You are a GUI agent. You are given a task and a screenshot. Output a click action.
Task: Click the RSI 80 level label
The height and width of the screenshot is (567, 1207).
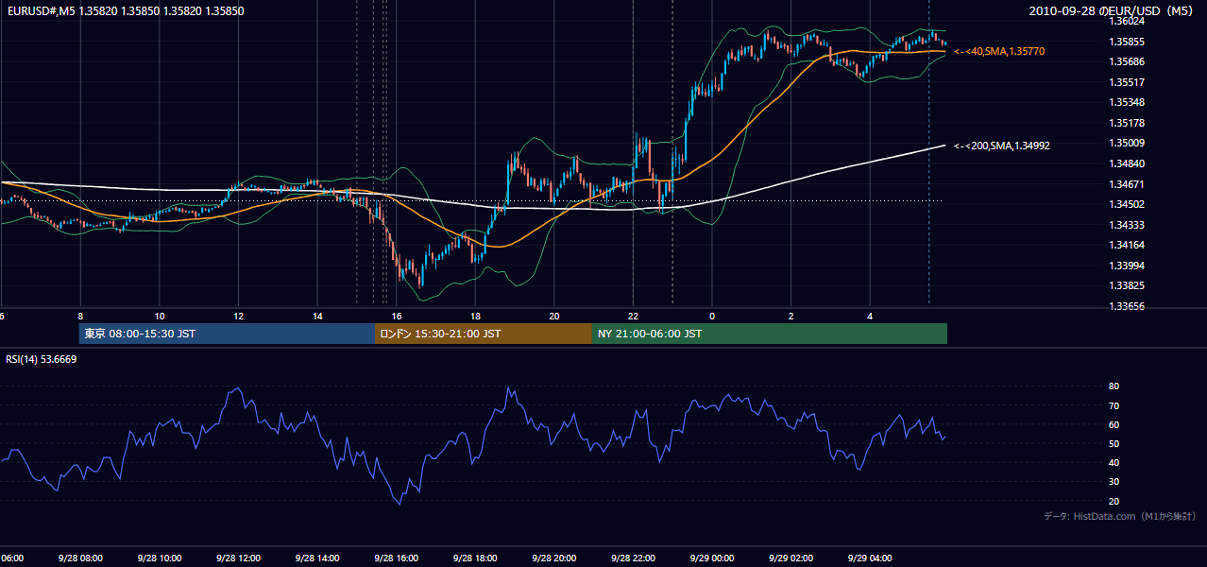click(x=1113, y=387)
